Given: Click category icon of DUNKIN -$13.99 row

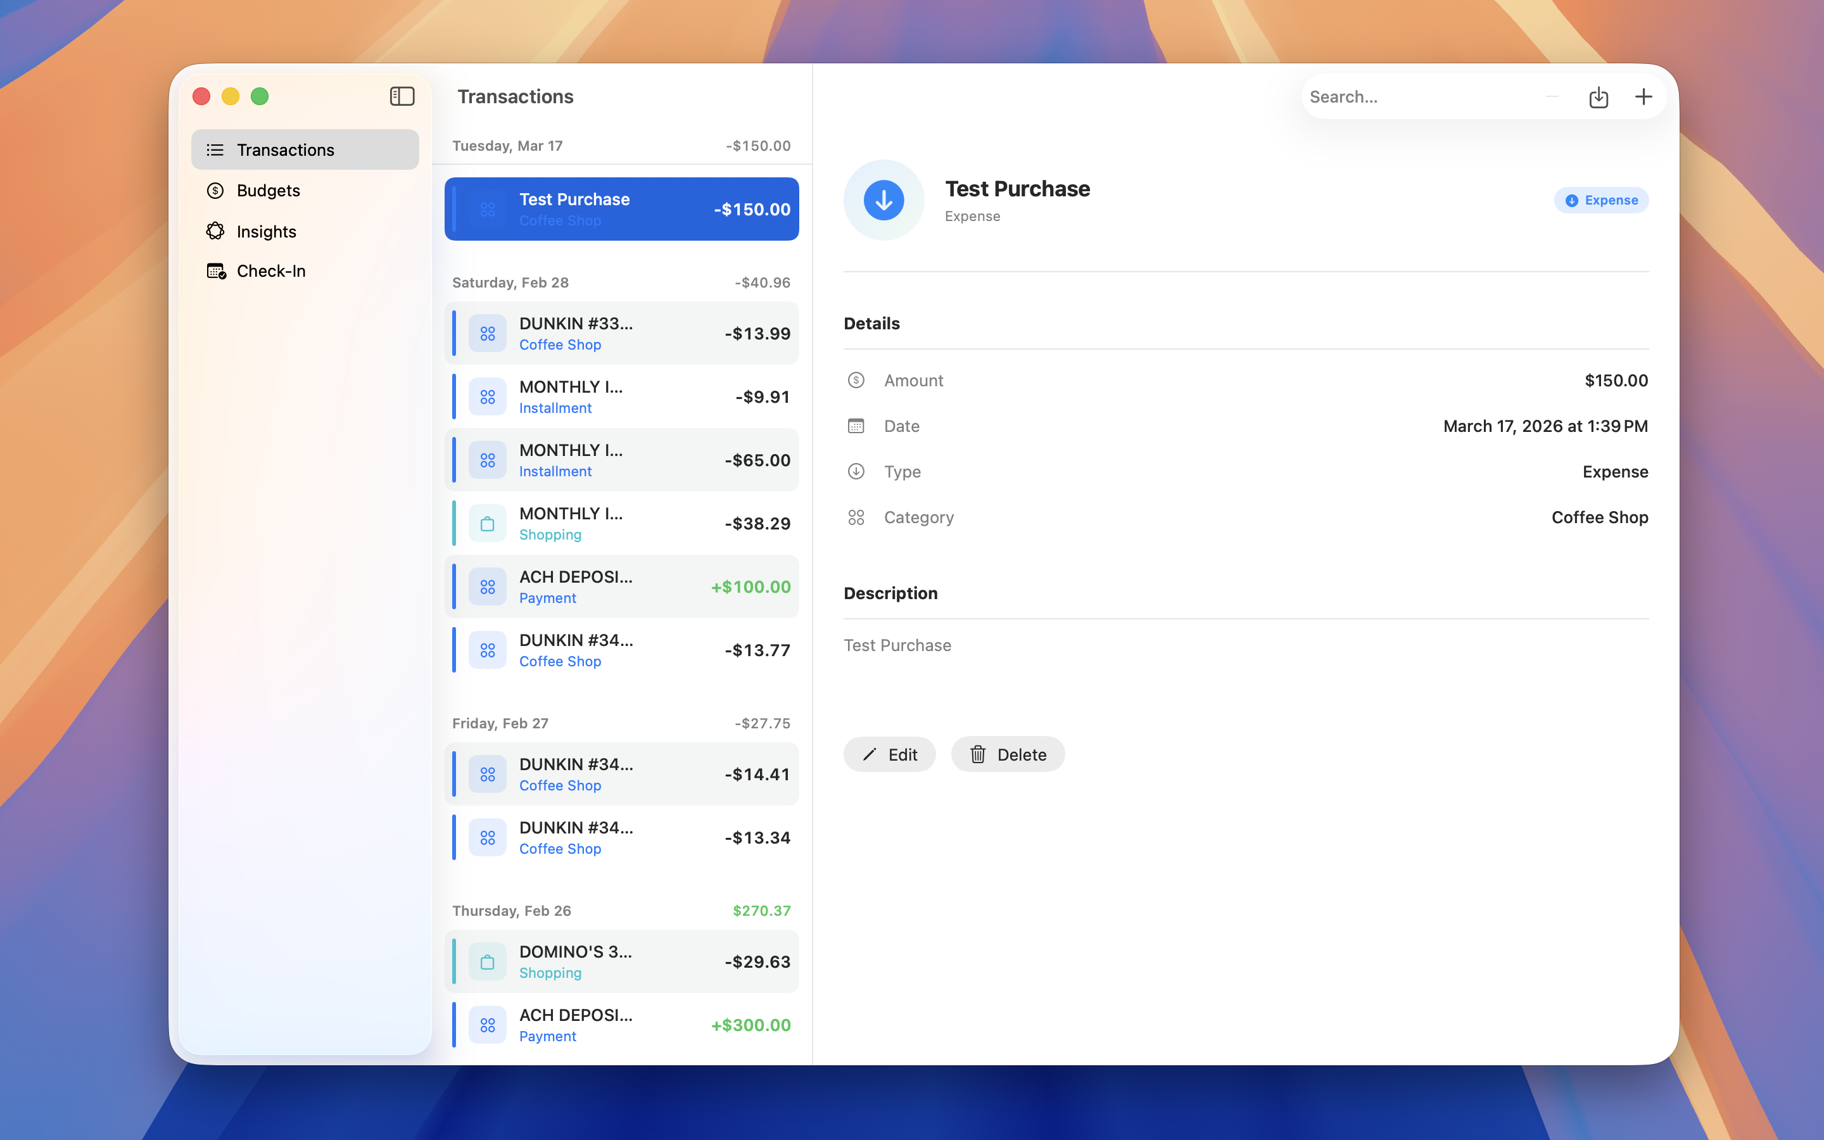Looking at the screenshot, I should pyautogui.click(x=488, y=333).
